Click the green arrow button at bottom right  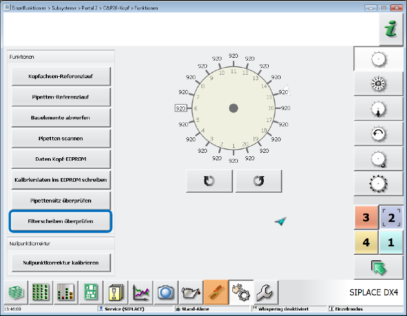click(x=378, y=268)
